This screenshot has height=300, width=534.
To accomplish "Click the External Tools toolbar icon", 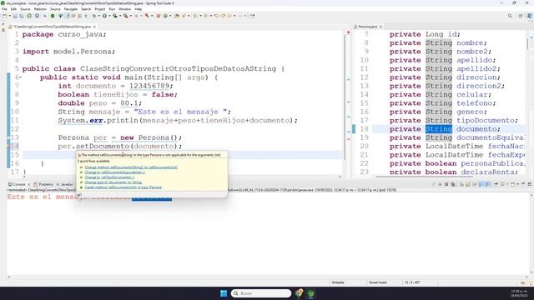I will click(x=126, y=16).
